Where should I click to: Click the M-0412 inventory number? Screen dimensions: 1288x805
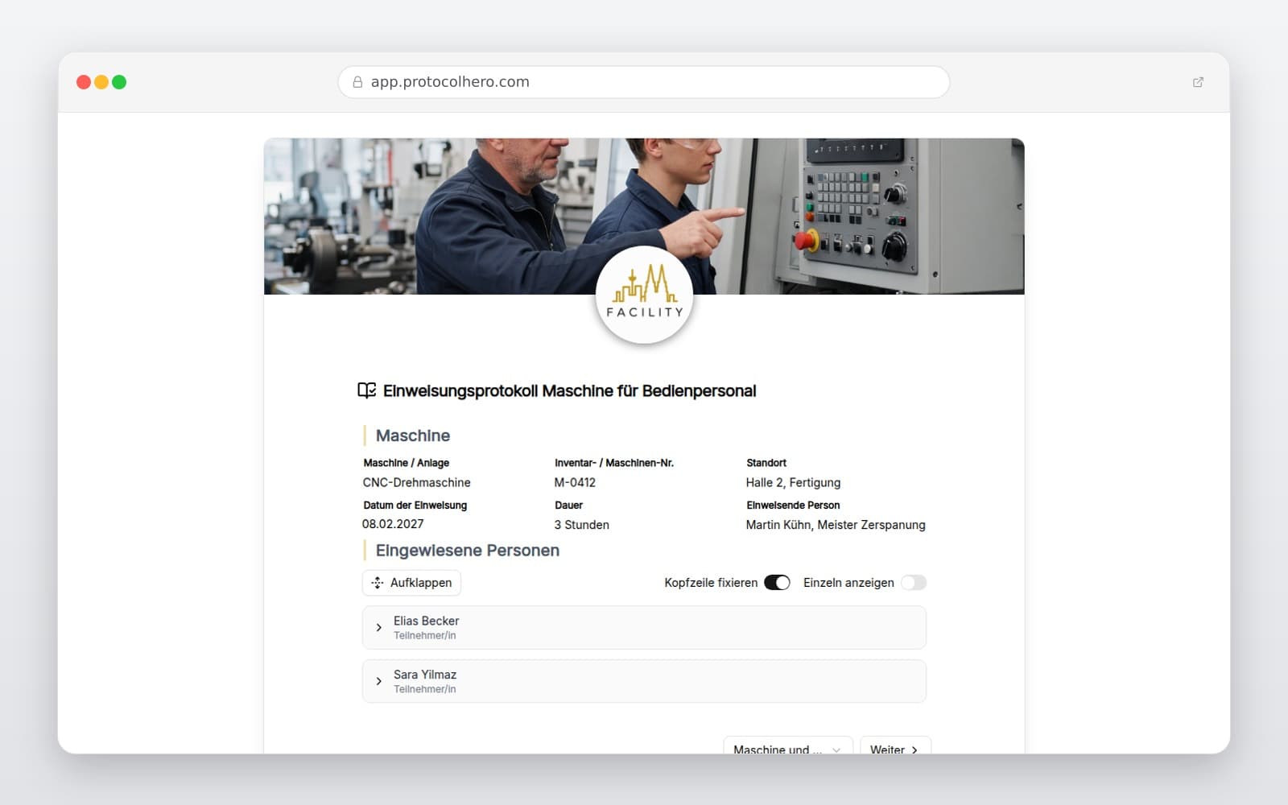[x=575, y=482]
